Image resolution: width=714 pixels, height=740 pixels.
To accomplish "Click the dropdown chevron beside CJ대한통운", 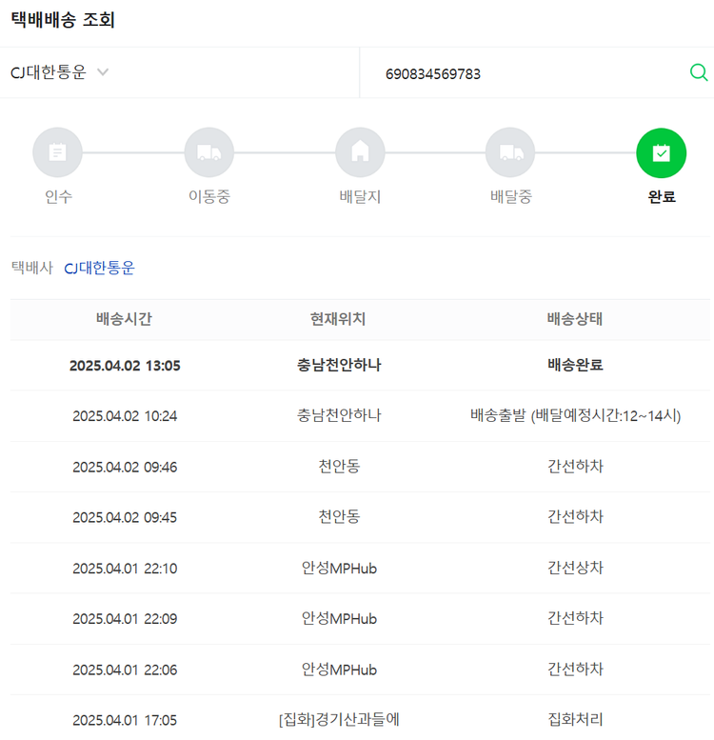I will (x=103, y=72).
